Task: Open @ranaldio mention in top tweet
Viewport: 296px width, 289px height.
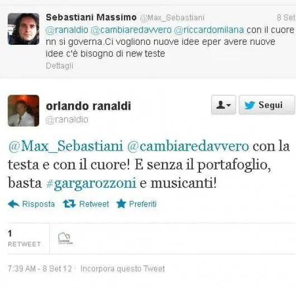Action: pyautogui.click(x=67, y=30)
